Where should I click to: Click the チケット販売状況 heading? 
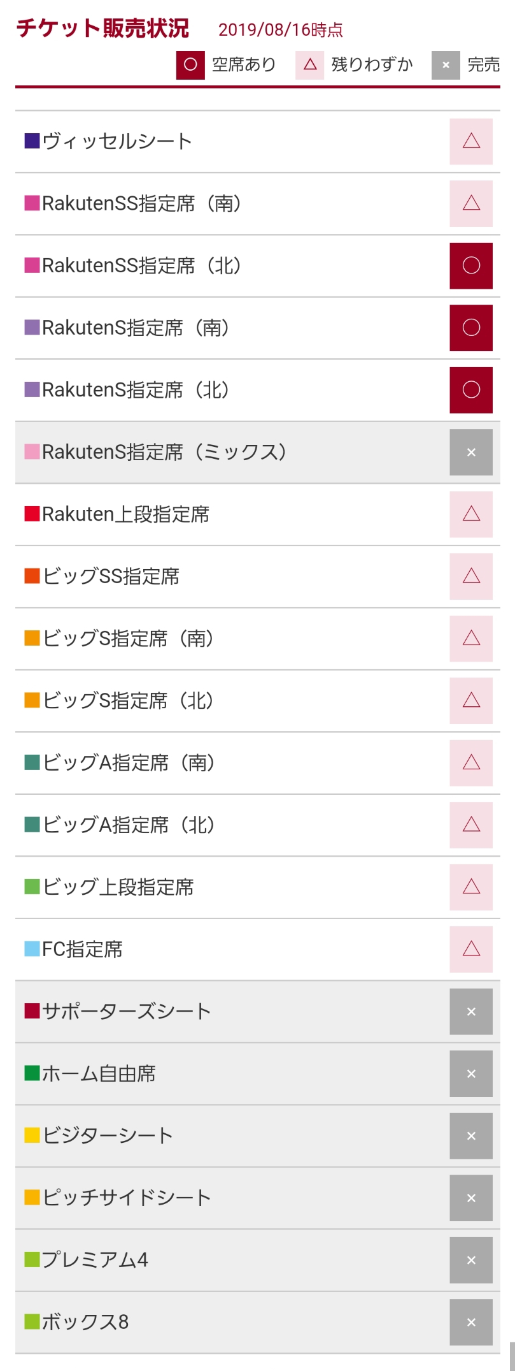(x=103, y=29)
